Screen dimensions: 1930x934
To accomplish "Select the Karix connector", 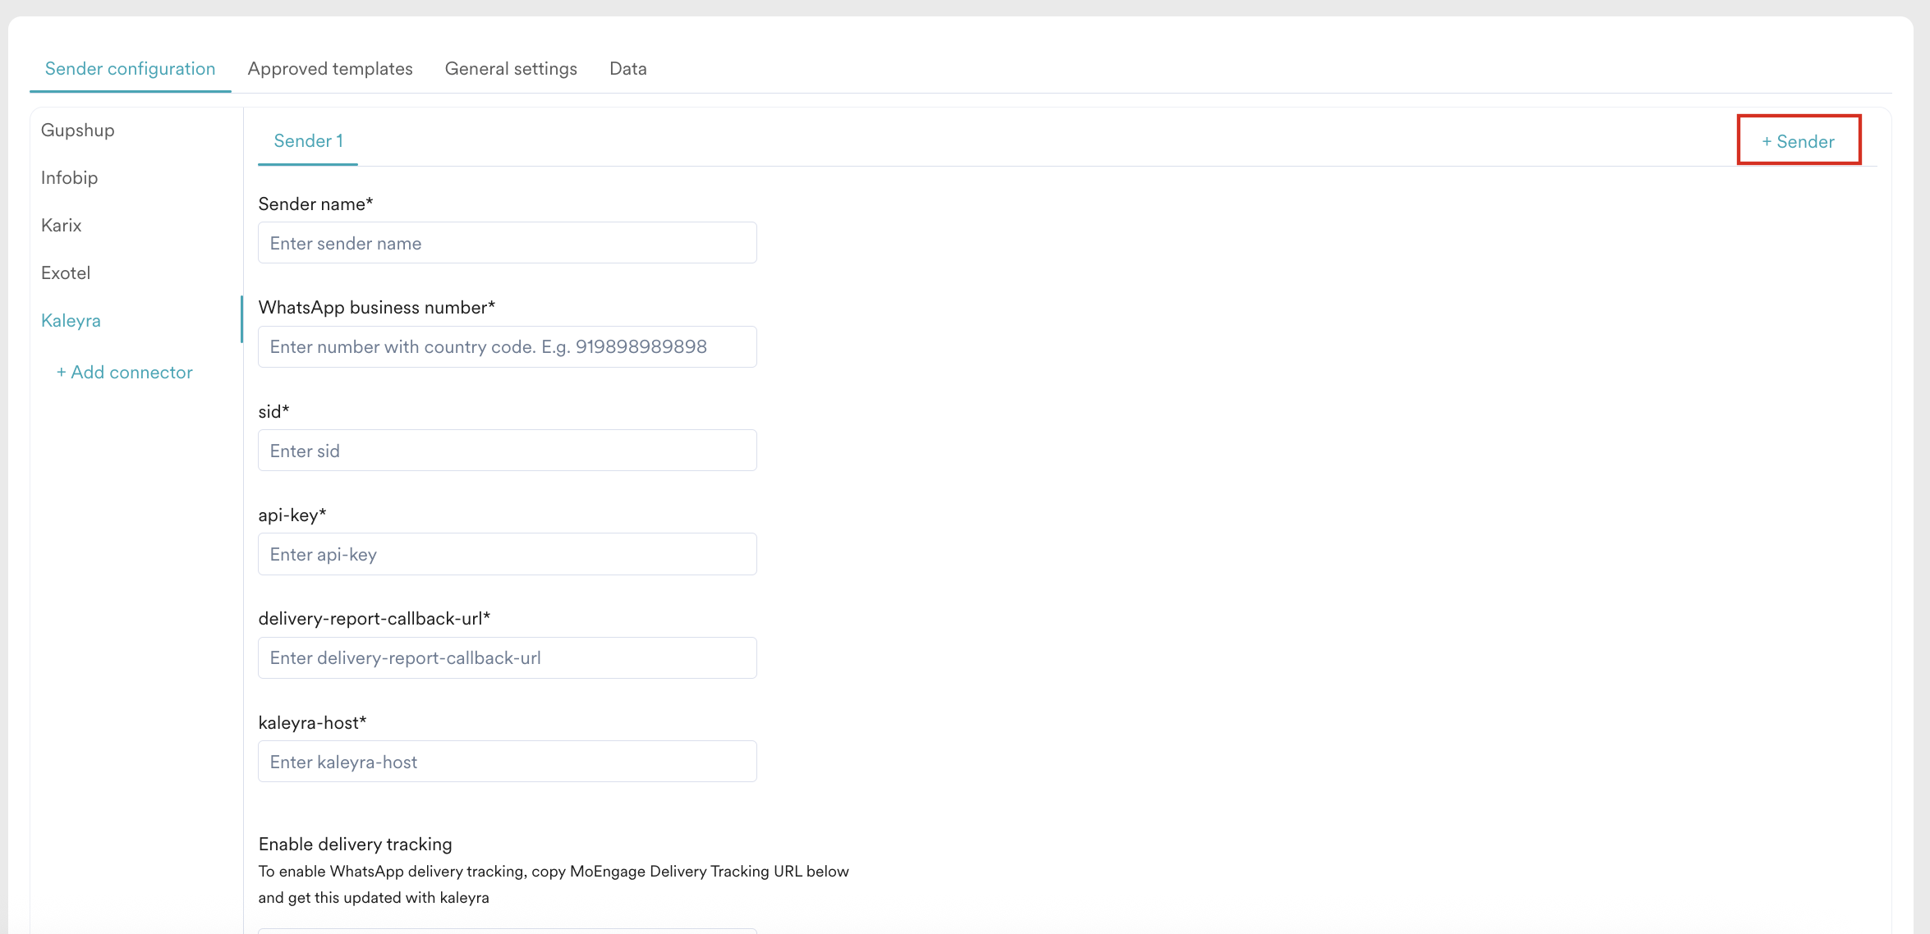I will point(62,225).
